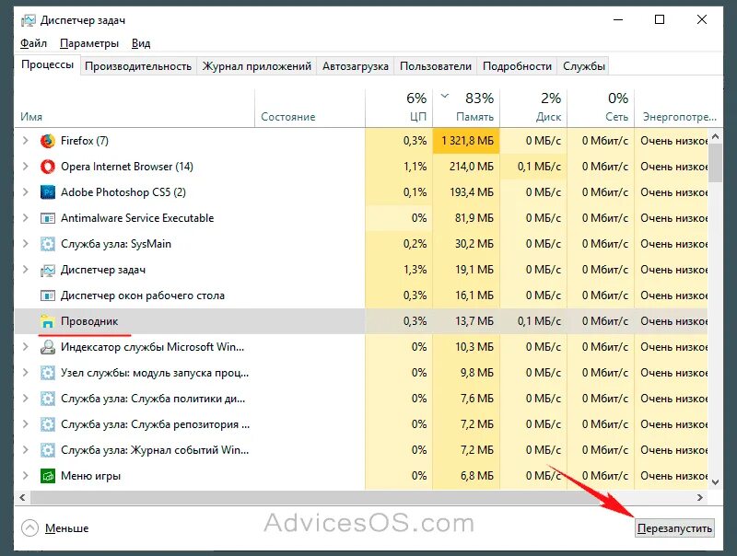Sort by the Сеть column header
The width and height of the screenshot is (737, 556).
601,108
